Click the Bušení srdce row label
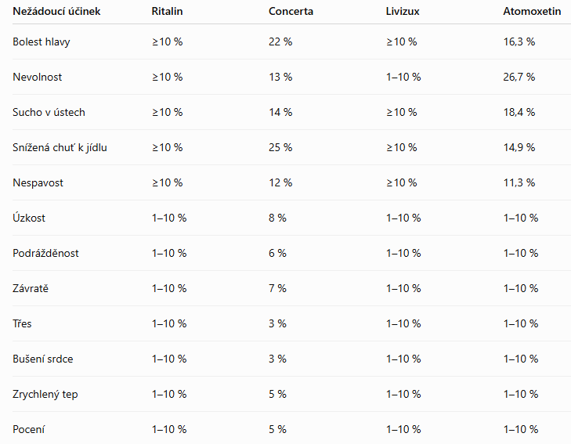 tap(42, 359)
